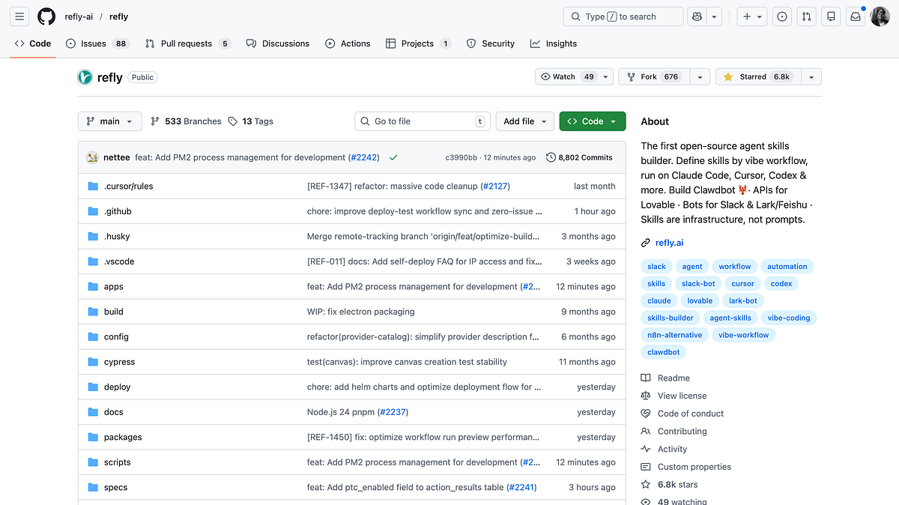The image size is (899, 505).
Task: Click the Activity pulse icon
Action: tap(646, 449)
